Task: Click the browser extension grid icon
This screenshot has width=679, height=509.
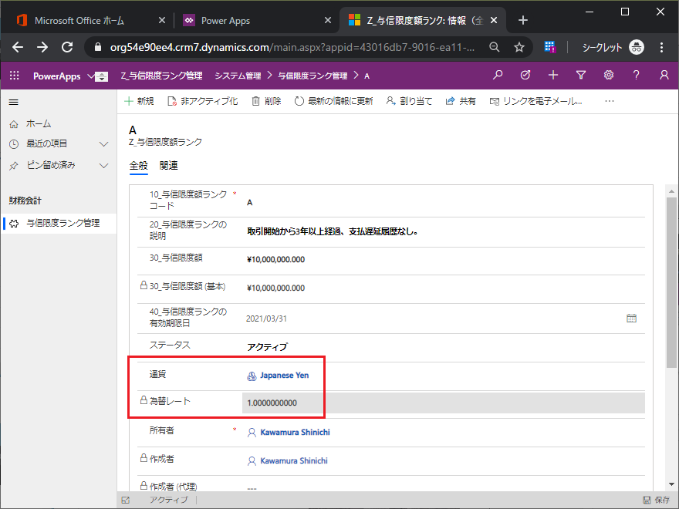Action: [549, 47]
